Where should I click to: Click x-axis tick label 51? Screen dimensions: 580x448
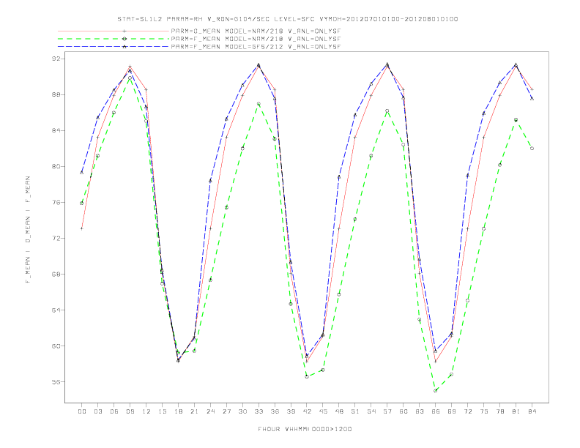click(x=355, y=411)
